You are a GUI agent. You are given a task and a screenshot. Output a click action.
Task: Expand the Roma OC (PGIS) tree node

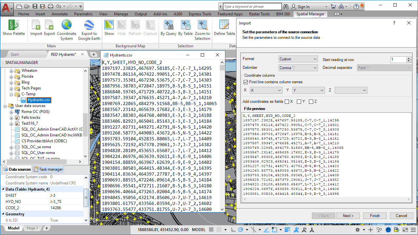click(x=11, y=112)
